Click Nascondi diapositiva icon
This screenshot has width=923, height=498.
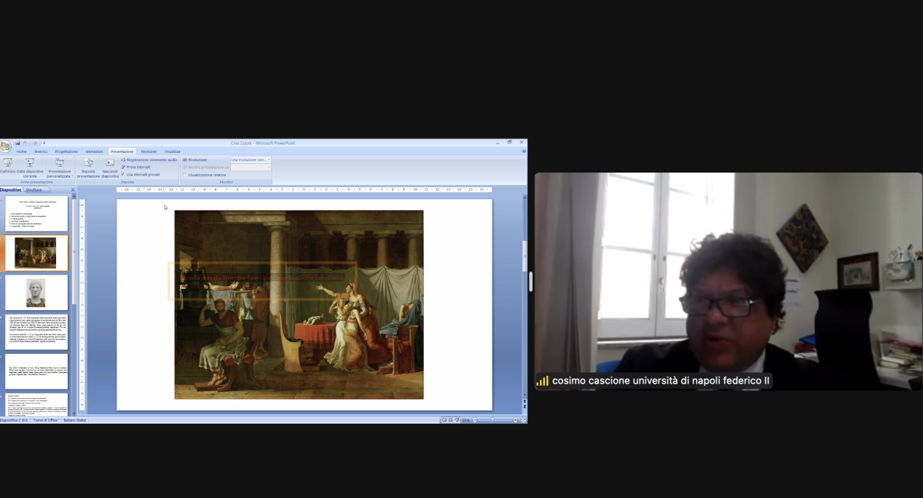pos(110,163)
